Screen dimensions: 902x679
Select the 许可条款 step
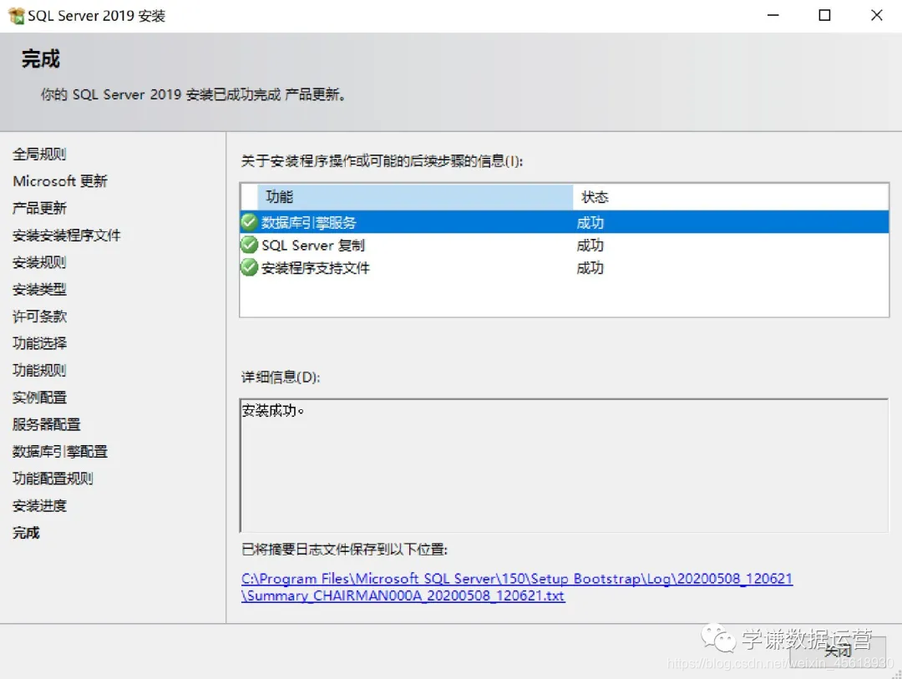(x=39, y=317)
